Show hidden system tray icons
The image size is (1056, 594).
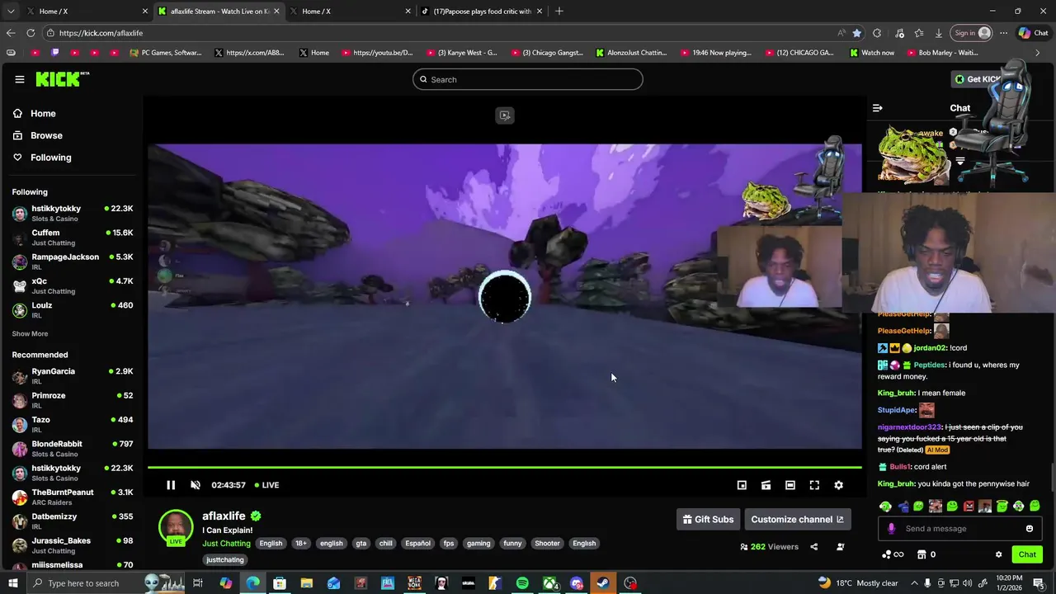pos(914,583)
